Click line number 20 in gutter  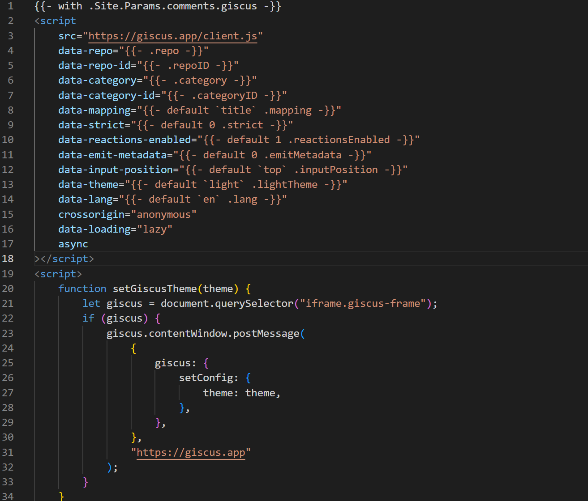(x=8, y=289)
